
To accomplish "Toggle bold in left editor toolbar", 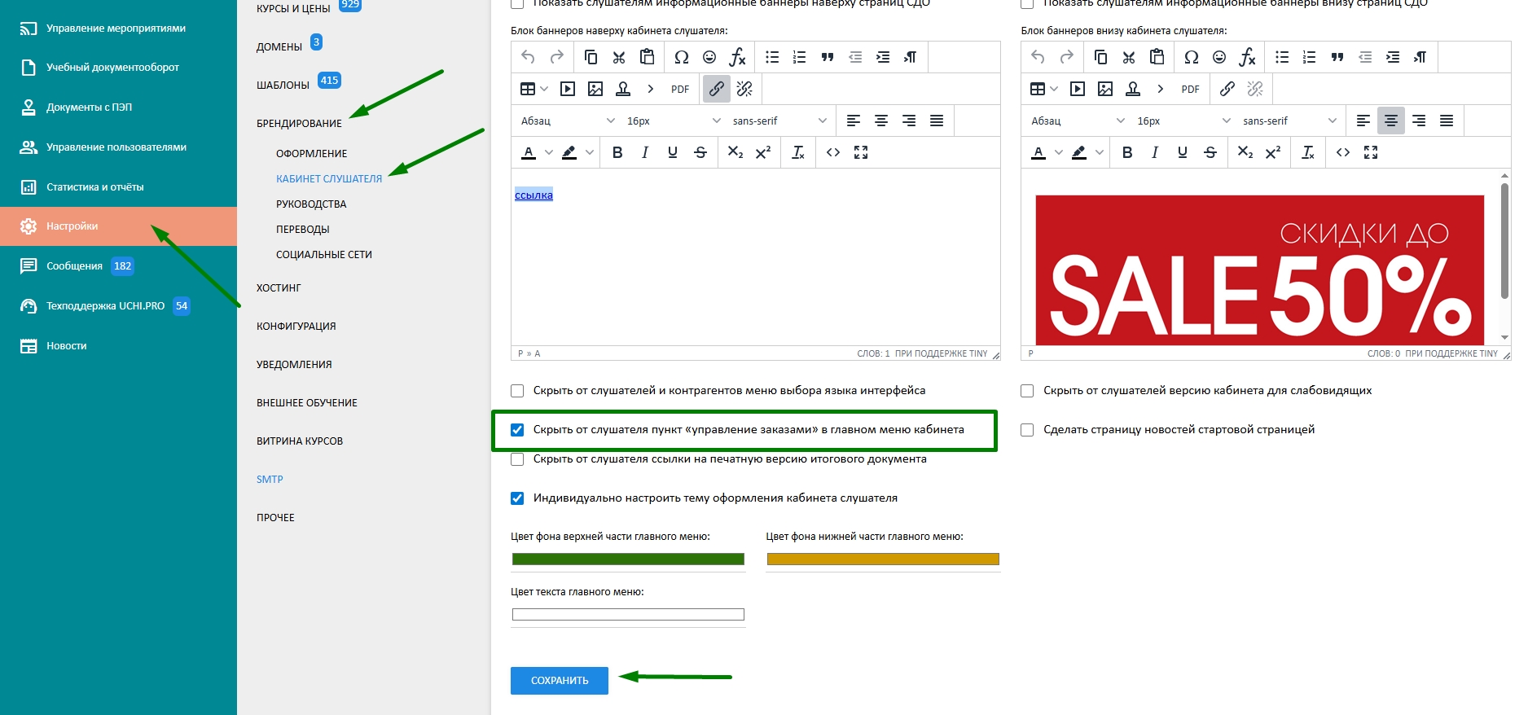I will (x=617, y=152).
